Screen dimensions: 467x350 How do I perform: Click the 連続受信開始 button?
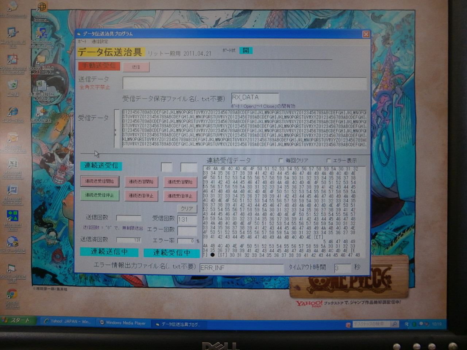click(x=180, y=182)
